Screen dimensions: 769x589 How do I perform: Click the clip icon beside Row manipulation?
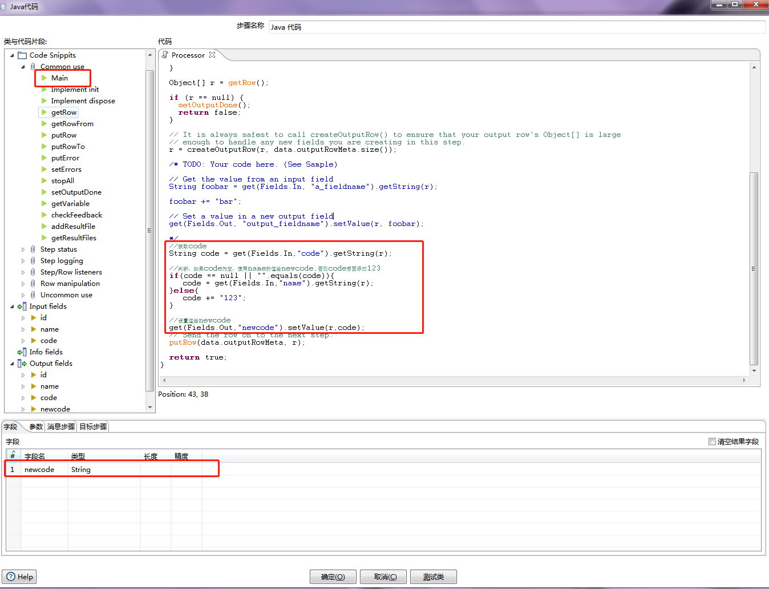[x=33, y=284]
